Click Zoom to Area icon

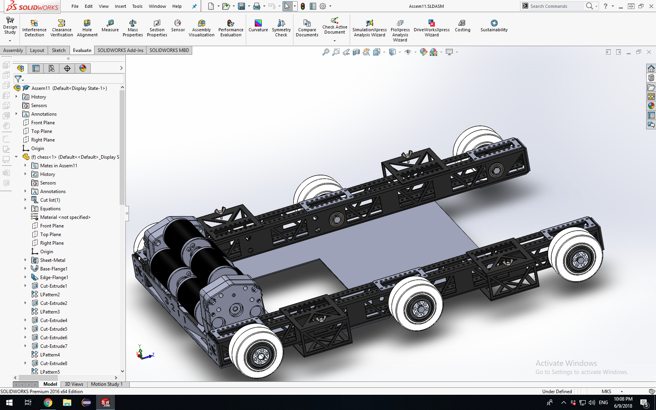pyautogui.click(x=336, y=52)
